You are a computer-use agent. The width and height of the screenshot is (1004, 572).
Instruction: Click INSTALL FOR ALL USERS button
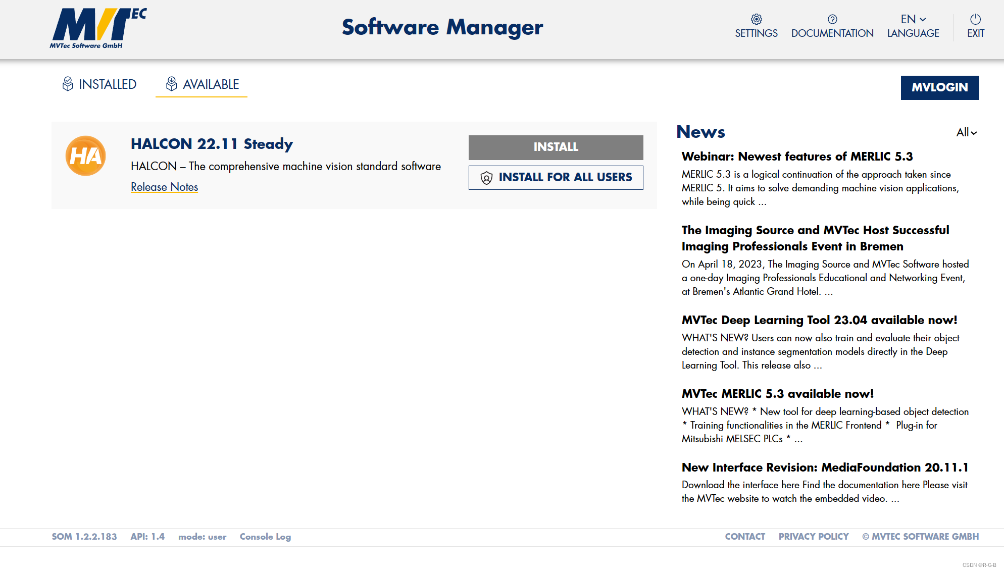pos(556,178)
